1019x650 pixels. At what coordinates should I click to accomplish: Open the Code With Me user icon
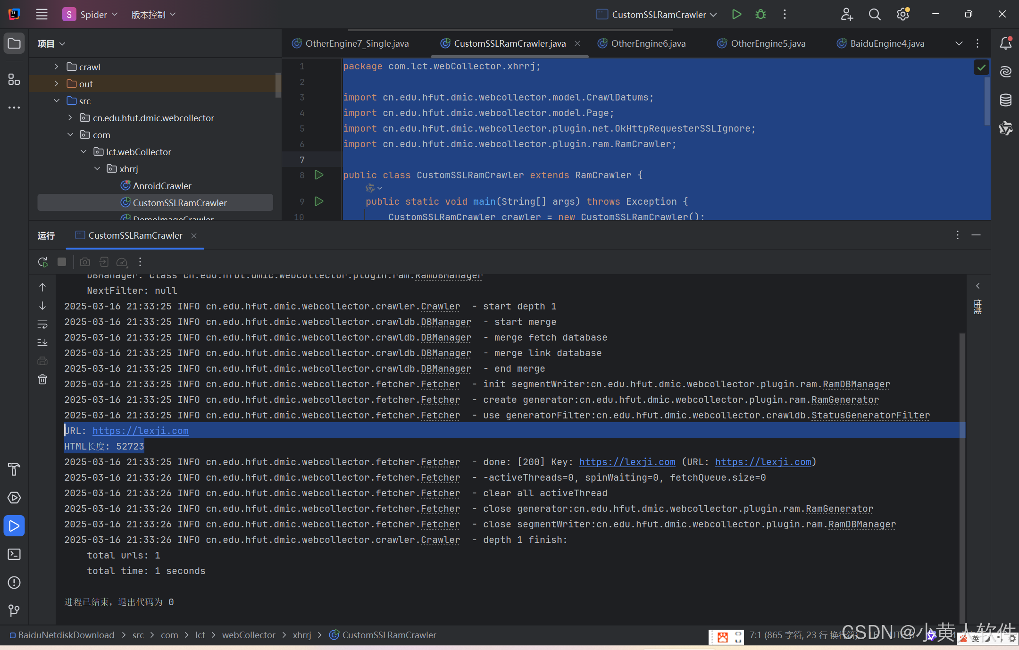pos(846,14)
